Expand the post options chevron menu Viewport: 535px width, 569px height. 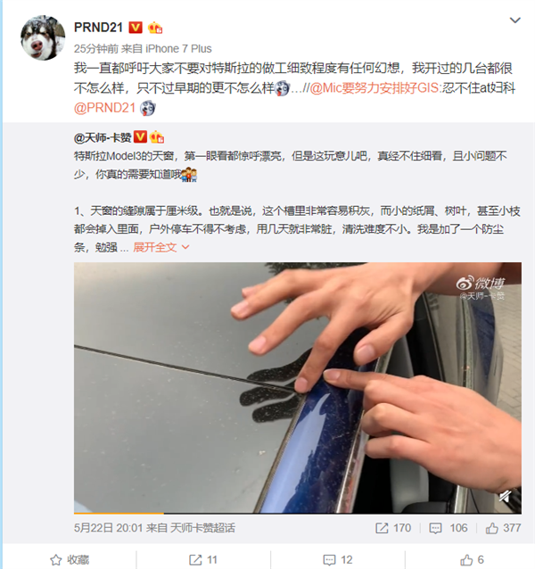point(515,21)
